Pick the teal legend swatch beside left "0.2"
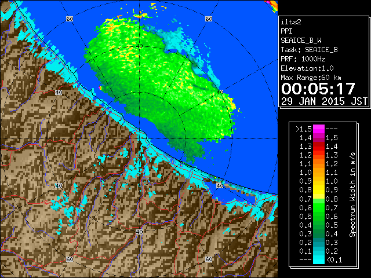This screenshot has width=371, height=278. (319, 242)
